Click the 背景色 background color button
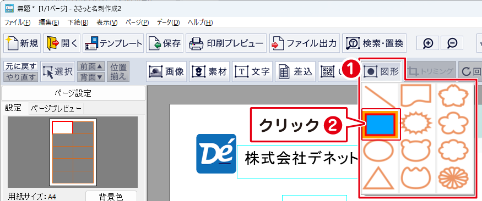Image resolution: width=482 pixels, height=201 pixels. click(111, 197)
